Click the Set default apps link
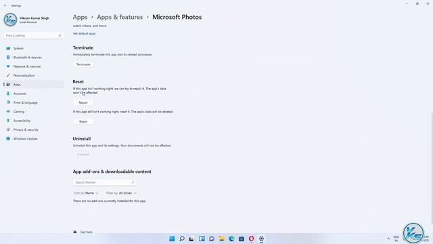The image size is (433, 244). point(84,33)
